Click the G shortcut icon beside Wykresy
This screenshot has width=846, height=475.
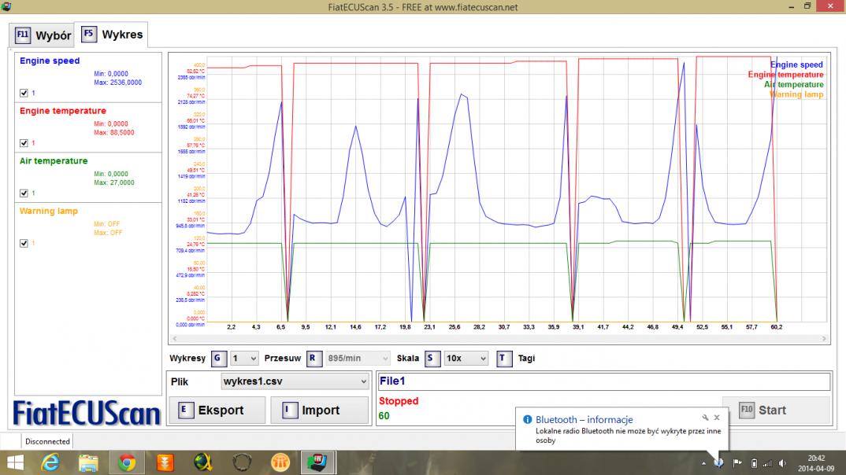(x=219, y=358)
